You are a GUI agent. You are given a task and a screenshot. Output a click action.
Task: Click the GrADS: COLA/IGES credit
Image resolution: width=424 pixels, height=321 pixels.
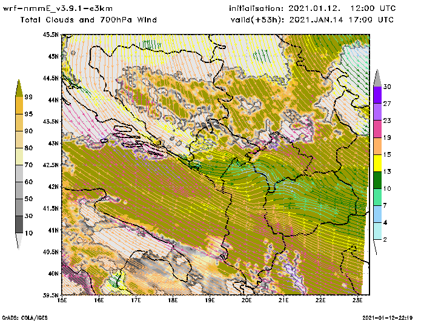pyautogui.click(x=25, y=318)
